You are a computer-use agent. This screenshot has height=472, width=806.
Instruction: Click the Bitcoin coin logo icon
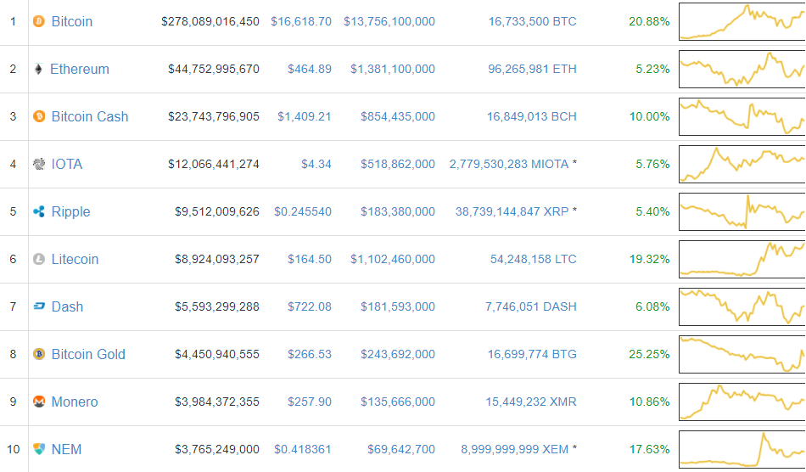(x=38, y=21)
